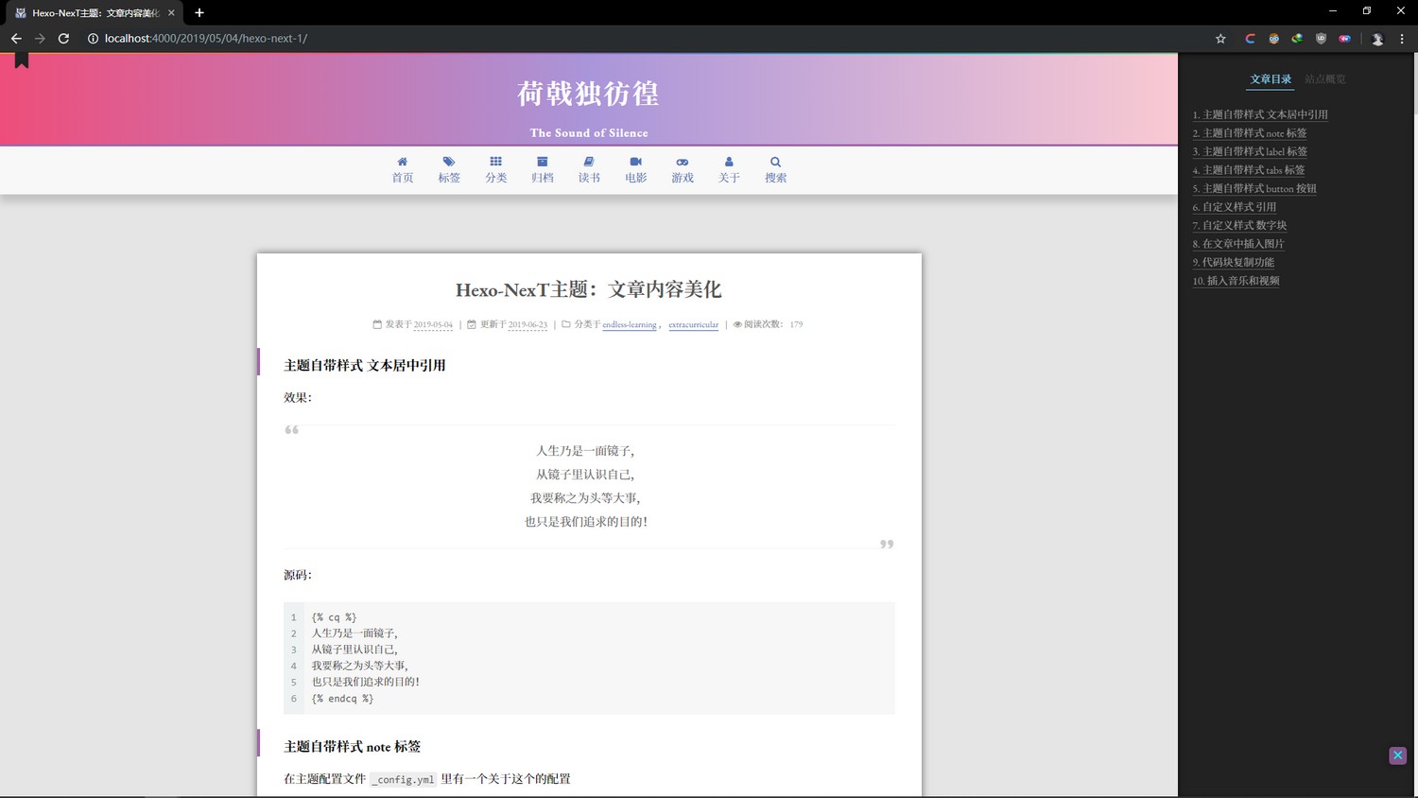Screen dimensions: 1418x798
Task: Click the browser back arrow
Action: pyautogui.click(x=16, y=39)
